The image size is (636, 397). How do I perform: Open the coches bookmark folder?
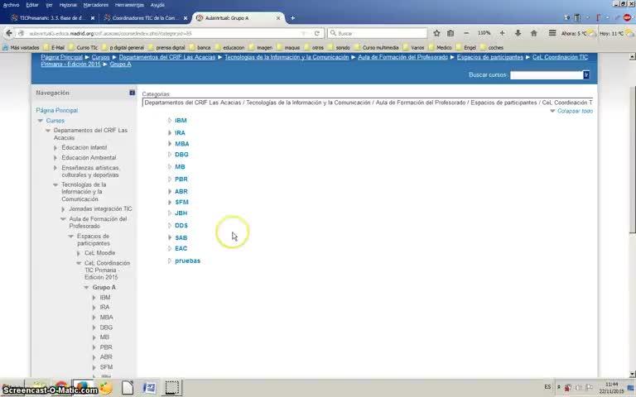point(492,47)
